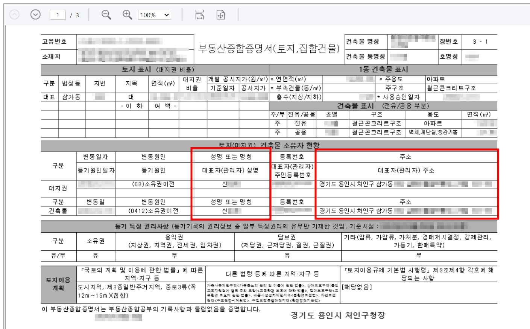Select the 도시지역, 제3종일반주거지역 zoning text
Image resolution: width=530 pixels, height=329 pixels.
pos(137,291)
